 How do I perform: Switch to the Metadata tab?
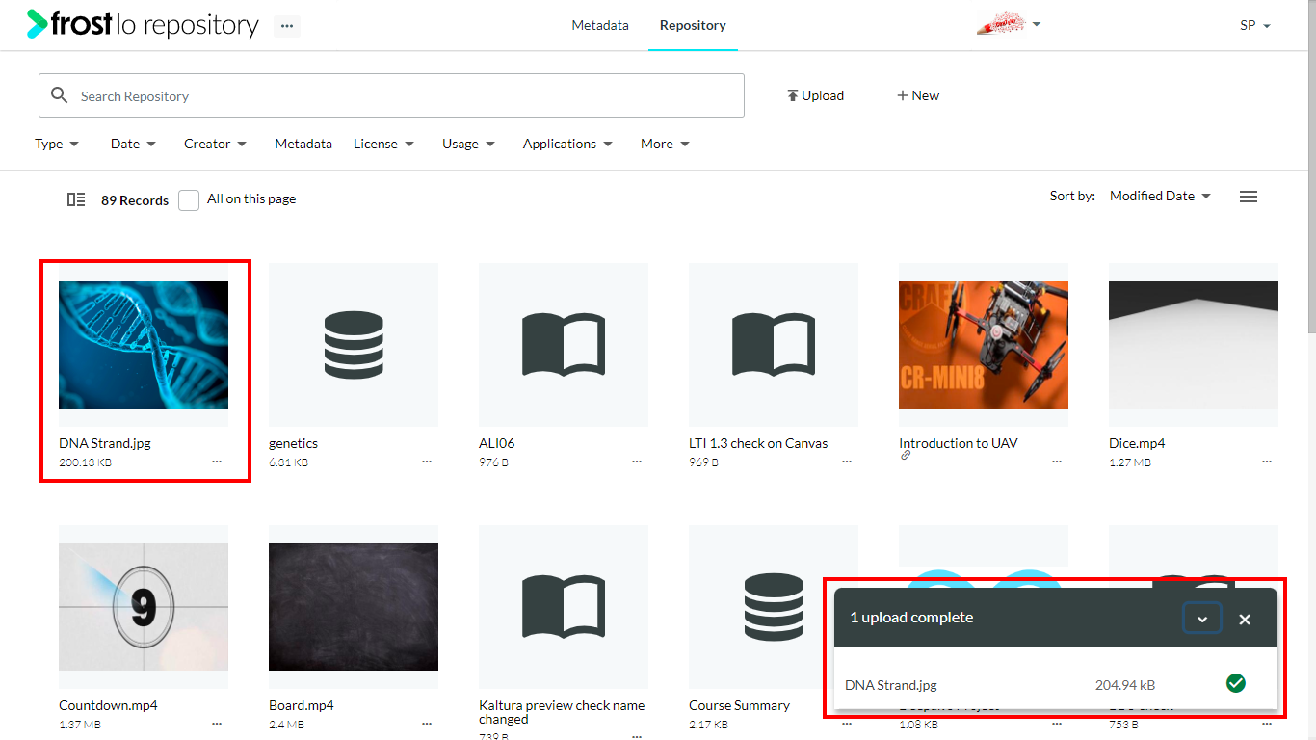600,25
